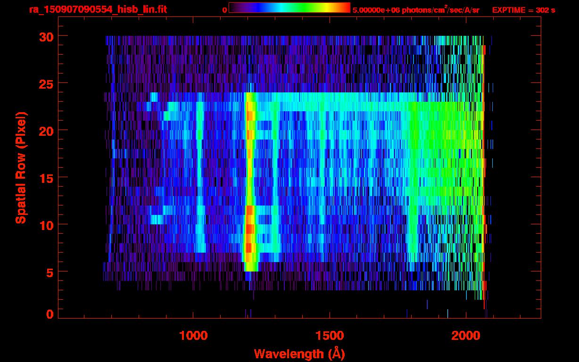Click the 1500 wavelength tick label
The image size is (579, 362).
[330, 336]
